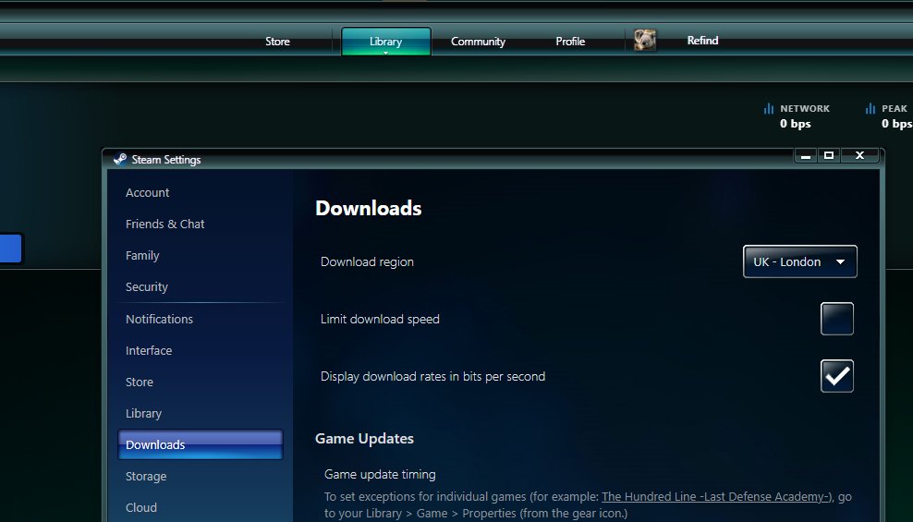
Task: Expand the UK - London download region dropdown
Action: tap(799, 261)
